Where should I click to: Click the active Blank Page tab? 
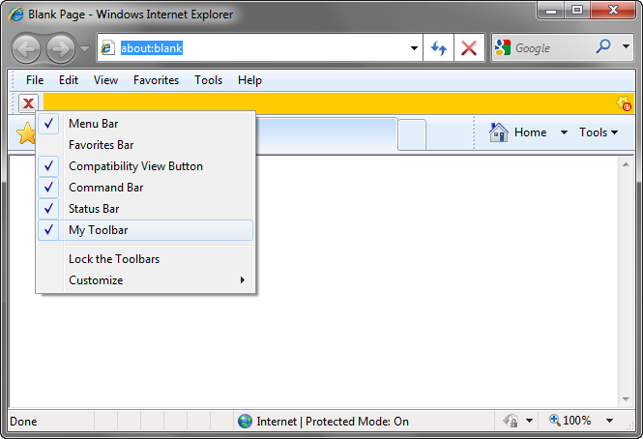pyautogui.click(x=326, y=133)
